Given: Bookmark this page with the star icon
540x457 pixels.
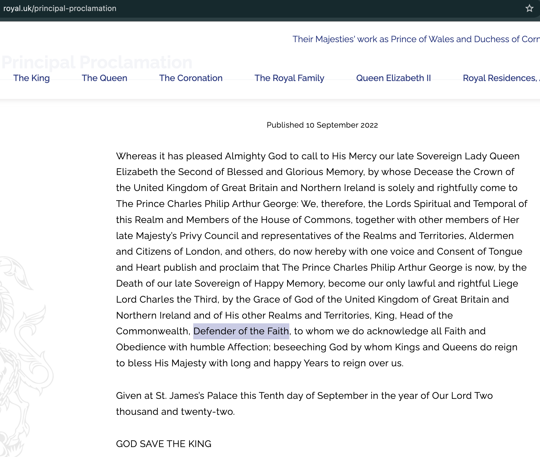Looking at the screenshot, I should point(529,8).
